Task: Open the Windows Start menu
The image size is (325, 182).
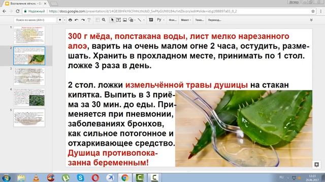Action: click(x=6, y=177)
